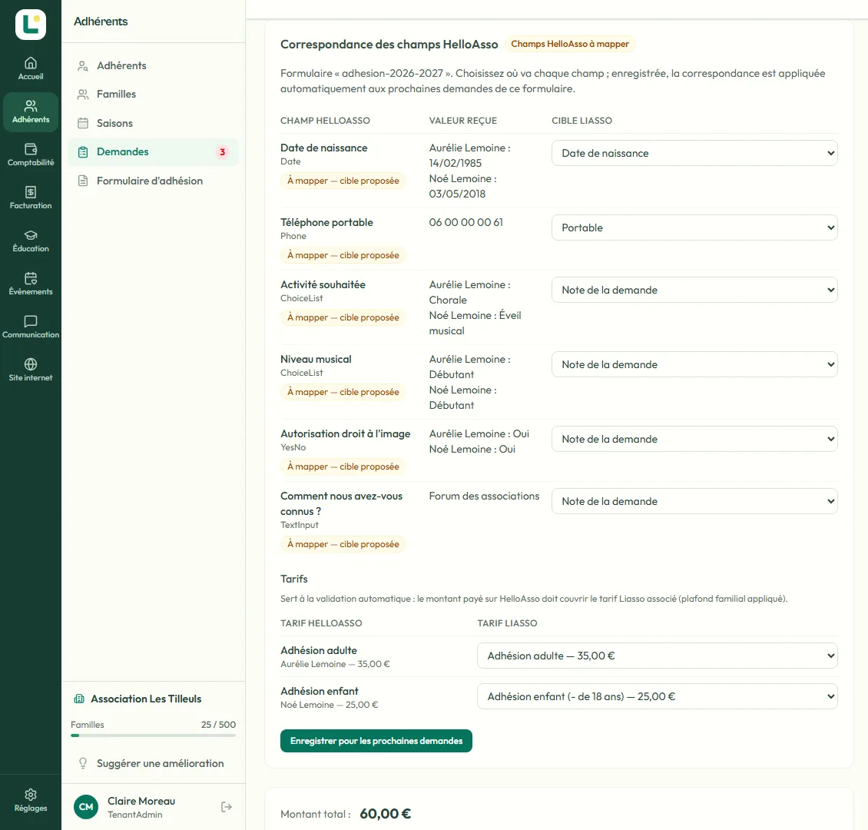868x830 pixels.
Task: Open the Adhésion enfant tarif dropdown
Action: pos(657,696)
